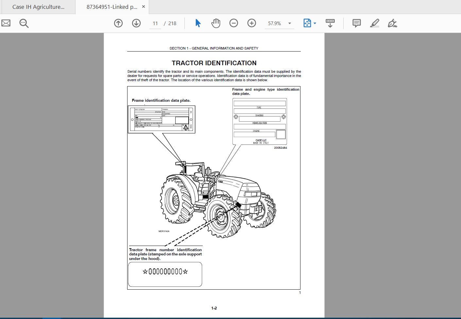Select the 87364951-Linked document tab
The height and width of the screenshot is (319, 461).
[x=111, y=7]
